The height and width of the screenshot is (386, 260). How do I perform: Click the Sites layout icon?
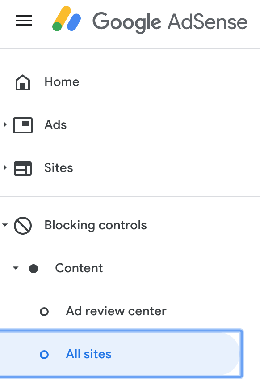coord(23,168)
